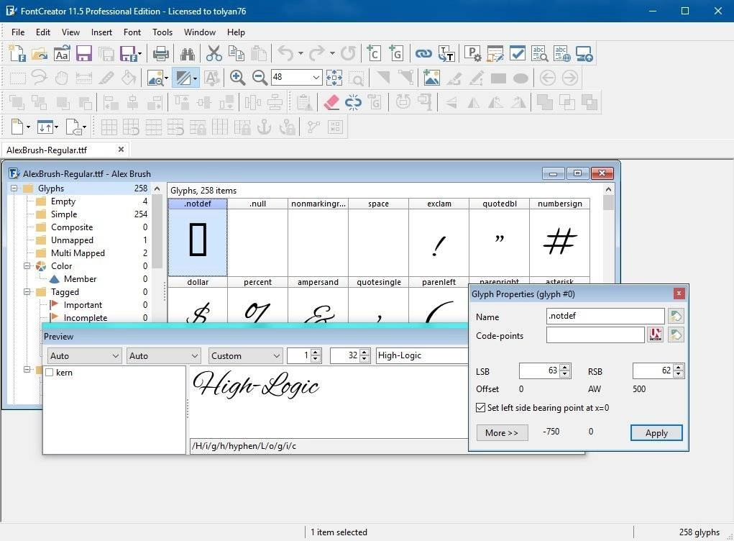This screenshot has width=734, height=541.
Task: Open the Redo history dropdown arrow
Action: point(332,54)
